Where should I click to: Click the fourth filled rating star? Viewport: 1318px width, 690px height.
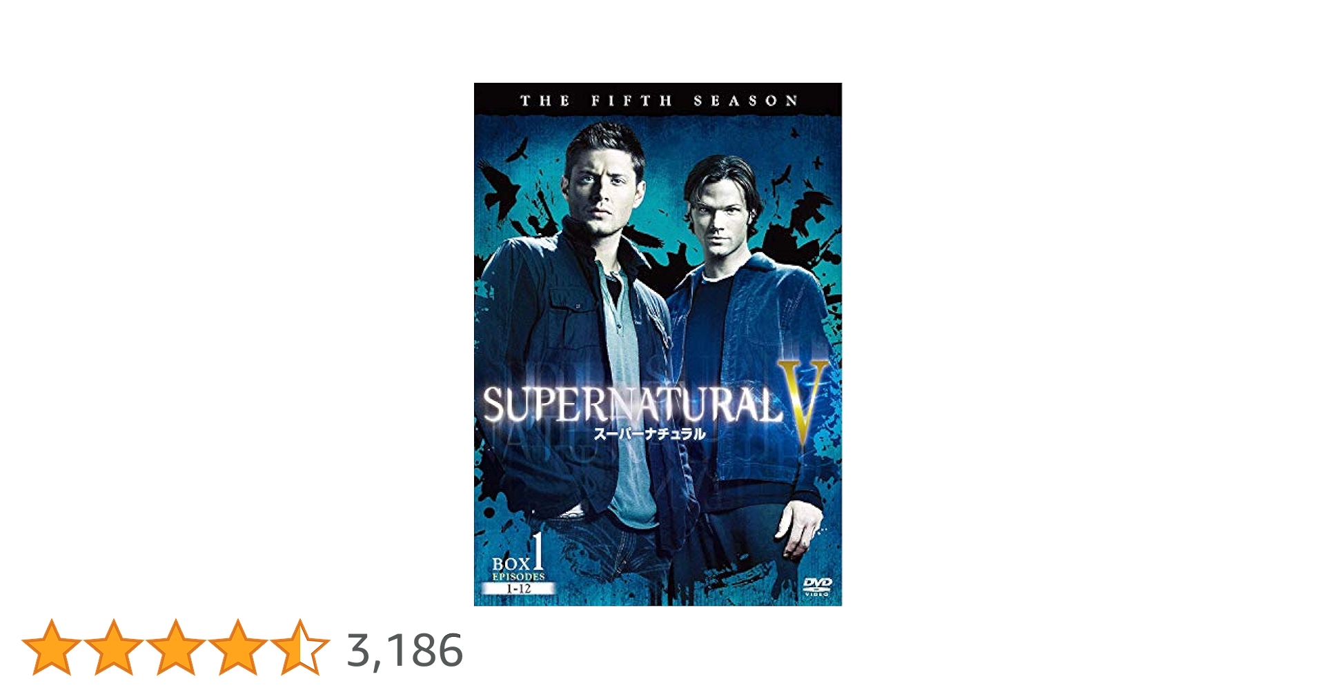237,647
